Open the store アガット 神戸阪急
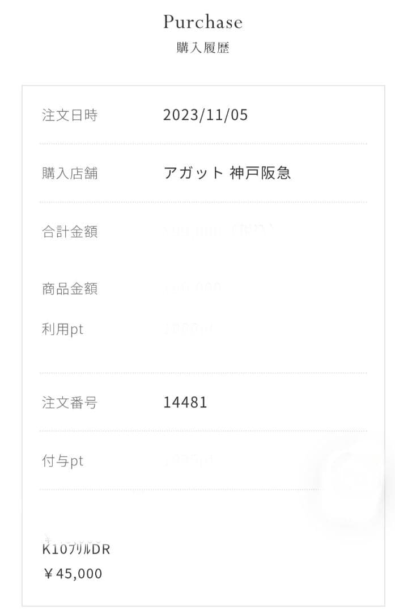The image size is (395, 613). click(x=227, y=173)
